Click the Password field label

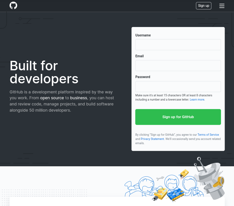[143, 77]
